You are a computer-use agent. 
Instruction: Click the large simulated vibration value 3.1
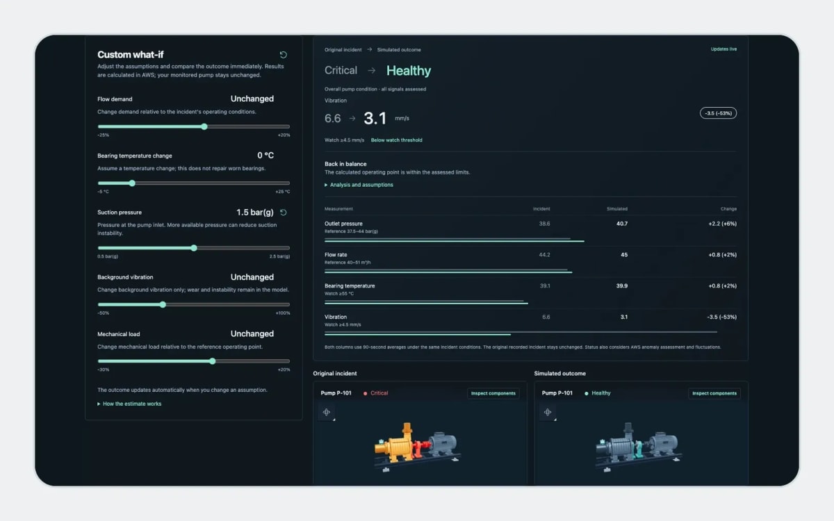pyautogui.click(x=375, y=118)
